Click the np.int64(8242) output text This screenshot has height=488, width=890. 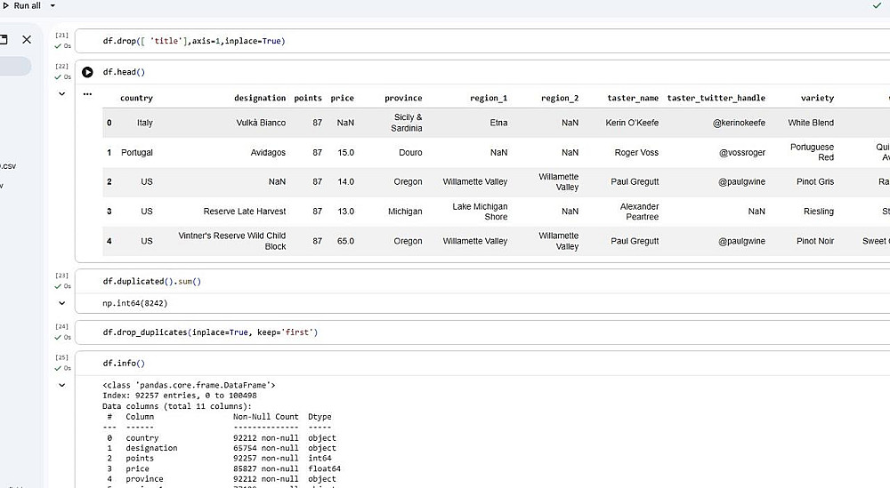coord(134,303)
